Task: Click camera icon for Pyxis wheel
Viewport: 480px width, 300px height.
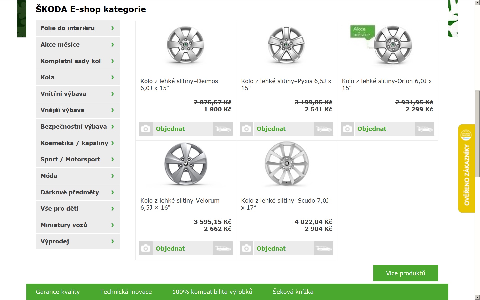Action: coord(246,129)
